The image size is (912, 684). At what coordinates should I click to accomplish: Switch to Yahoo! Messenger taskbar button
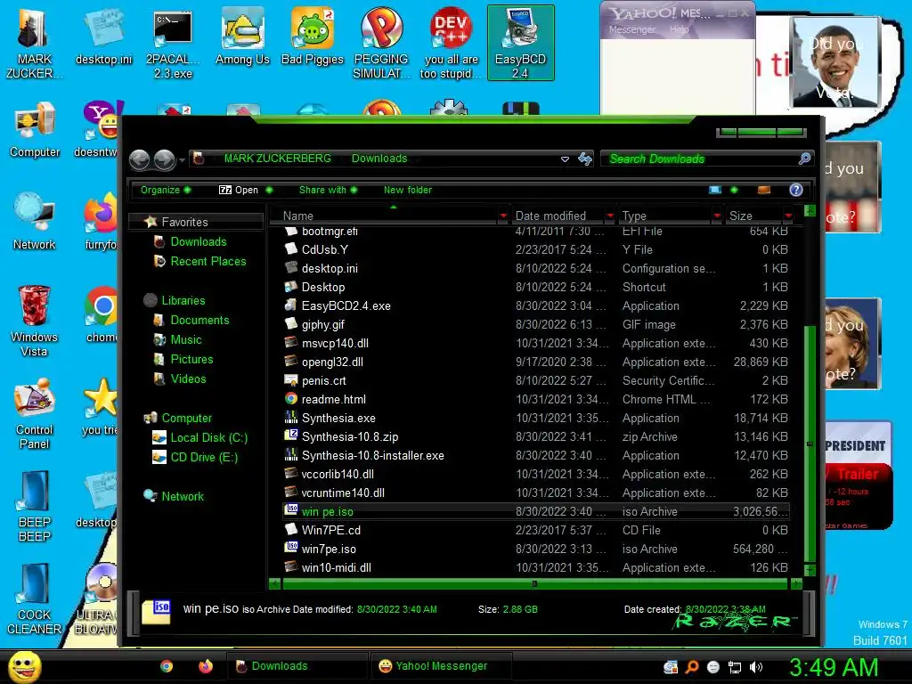(x=441, y=666)
